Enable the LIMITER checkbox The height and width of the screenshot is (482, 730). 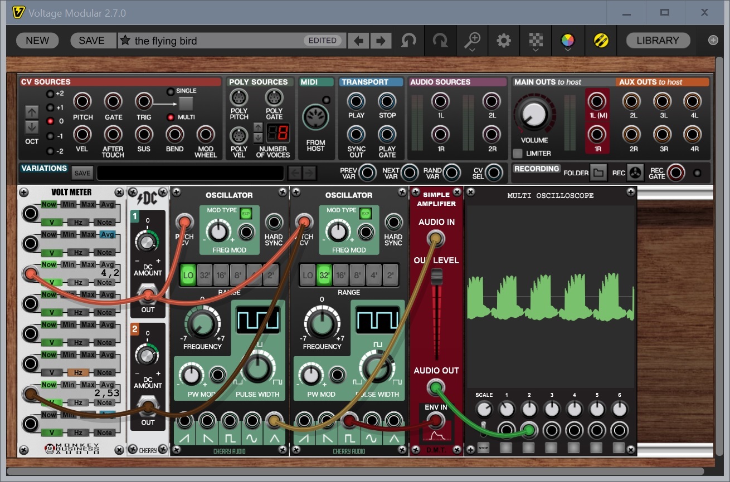click(x=518, y=153)
